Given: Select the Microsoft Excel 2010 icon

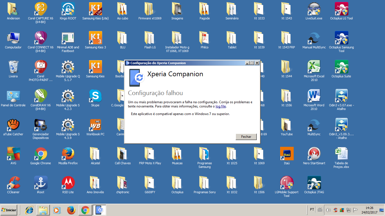Looking at the screenshot, I should pos(314,67).
